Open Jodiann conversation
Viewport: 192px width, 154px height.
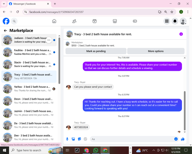pyautogui.click(x=29, y=40)
